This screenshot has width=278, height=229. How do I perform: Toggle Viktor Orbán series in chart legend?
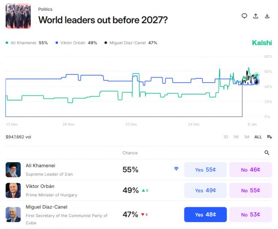click(x=76, y=43)
